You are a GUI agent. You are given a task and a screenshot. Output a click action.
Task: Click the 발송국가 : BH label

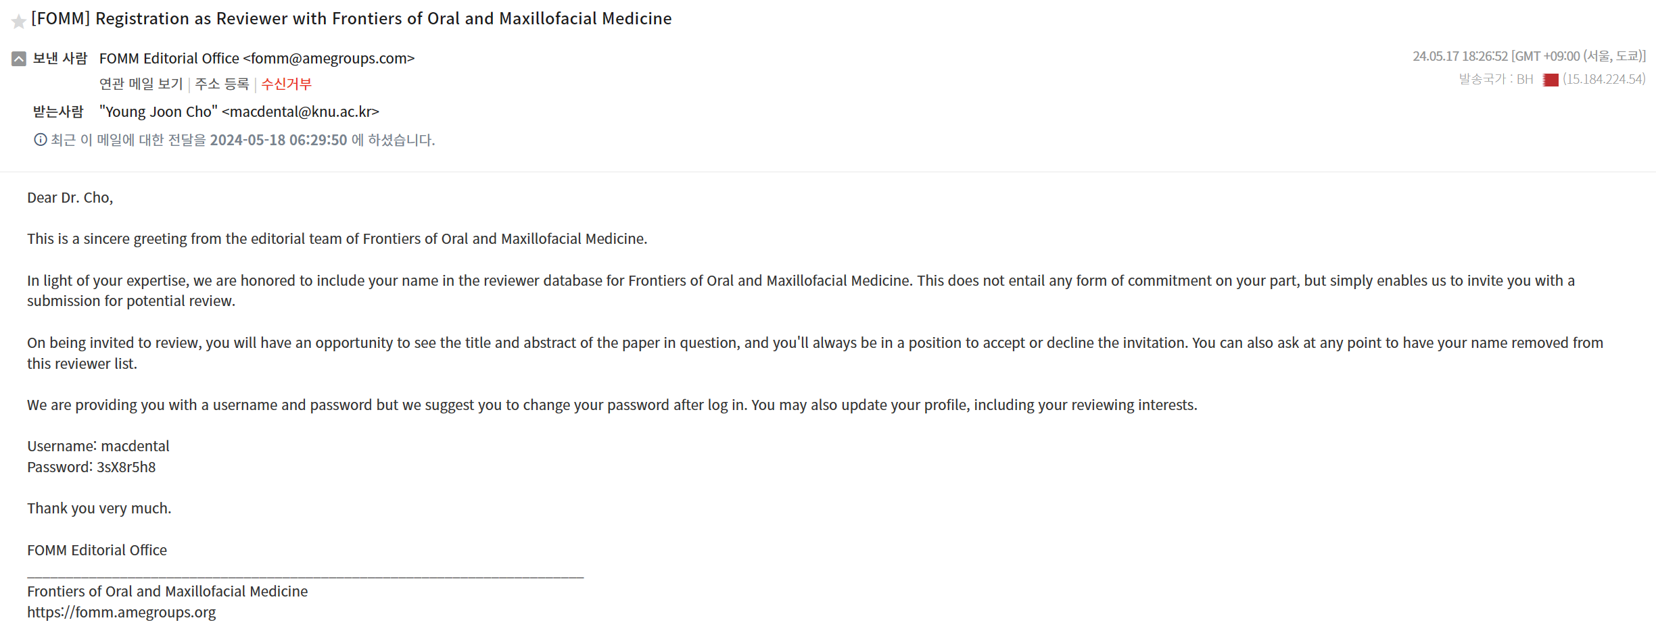pyautogui.click(x=1496, y=79)
